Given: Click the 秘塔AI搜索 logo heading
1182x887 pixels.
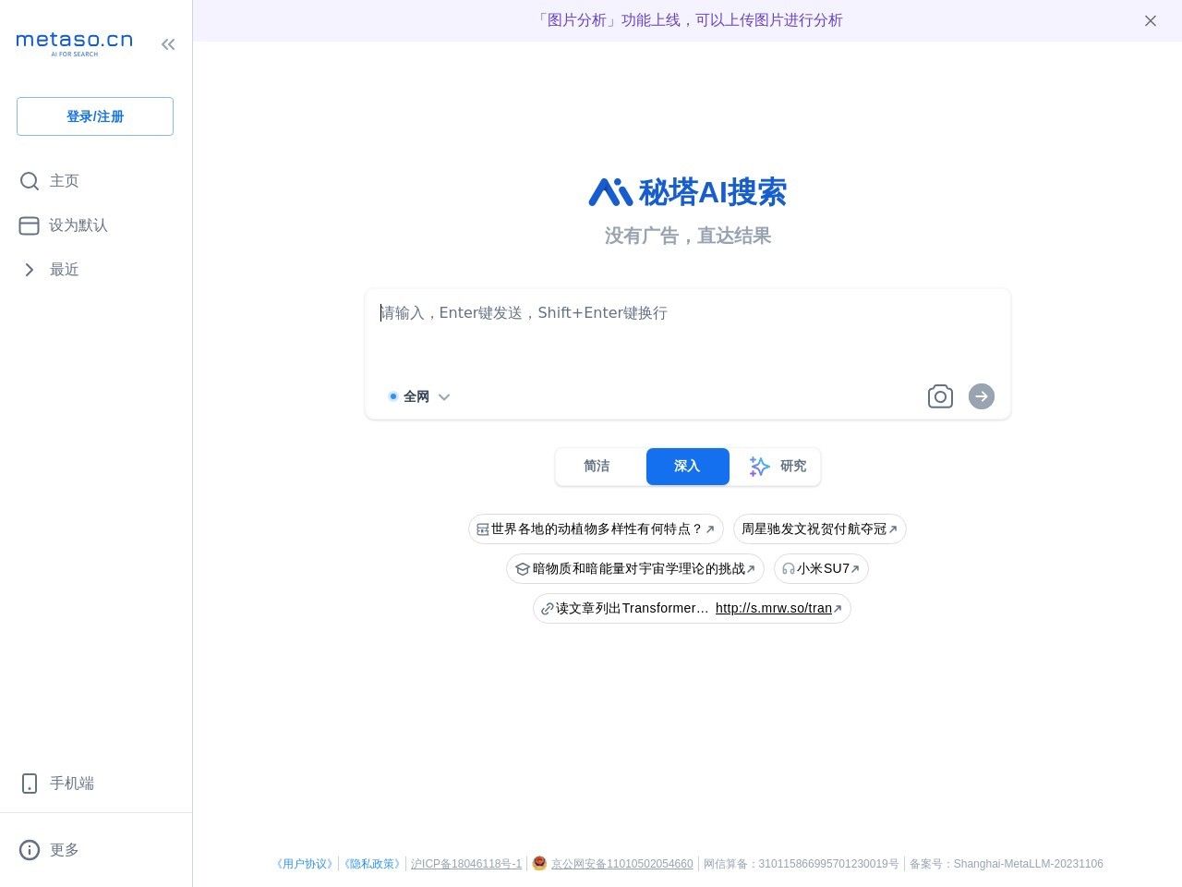Looking at the screenshot, I should (688, 192).
